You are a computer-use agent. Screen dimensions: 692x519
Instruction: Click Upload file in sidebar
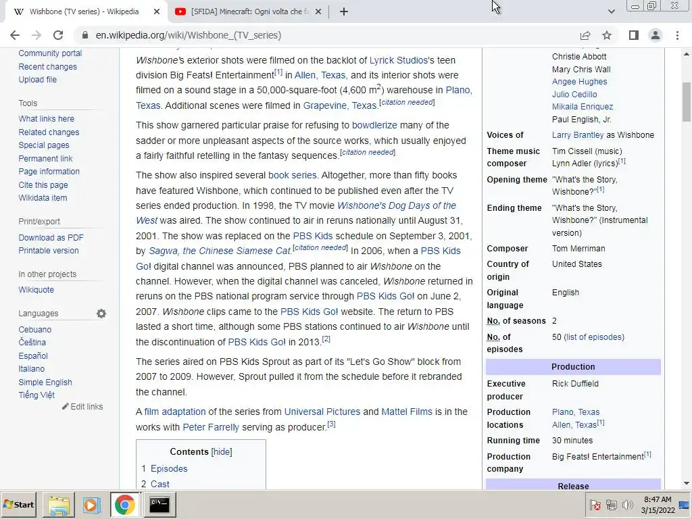pos(38,80)
